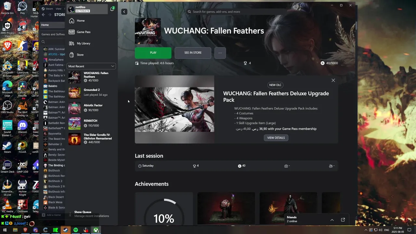Click the gamerscore 40/1000 indicator
416x234 pixels.
(329, 63)
